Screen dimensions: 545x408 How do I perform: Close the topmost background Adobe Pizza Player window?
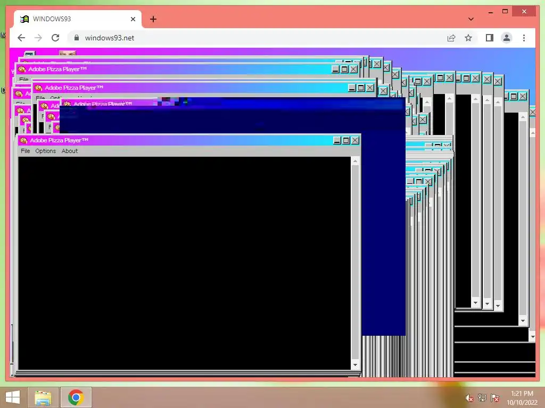353,69
